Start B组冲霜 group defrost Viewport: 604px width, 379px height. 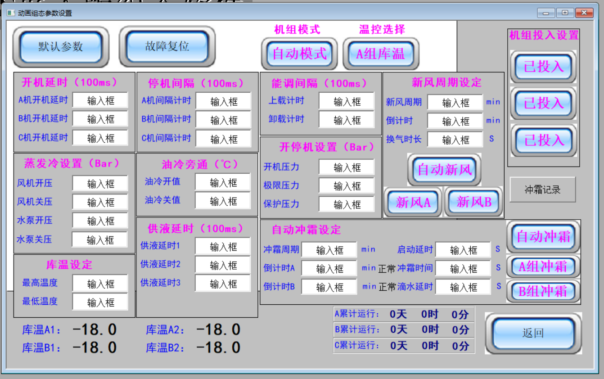[543, 291]
